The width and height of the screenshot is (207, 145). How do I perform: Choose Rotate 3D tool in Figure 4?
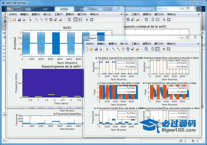(x=128, y=49)
